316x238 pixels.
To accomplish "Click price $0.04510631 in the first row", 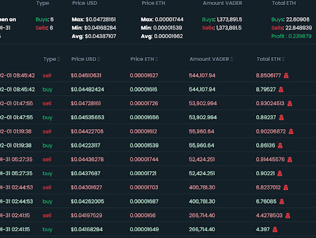I will (86, 76).
